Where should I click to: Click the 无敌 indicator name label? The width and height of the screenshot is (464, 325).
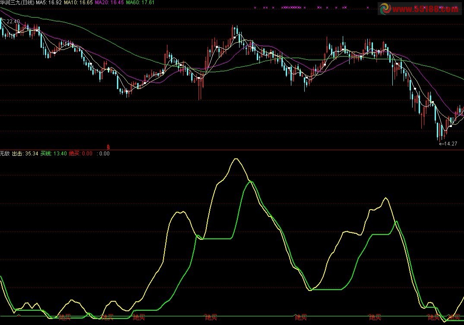pos(5,153)
